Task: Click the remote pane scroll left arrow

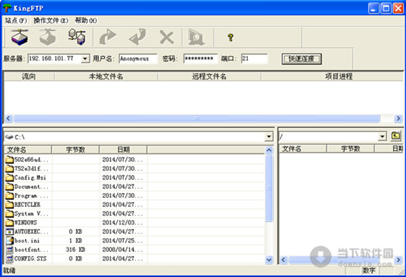Action: [284, 259]
